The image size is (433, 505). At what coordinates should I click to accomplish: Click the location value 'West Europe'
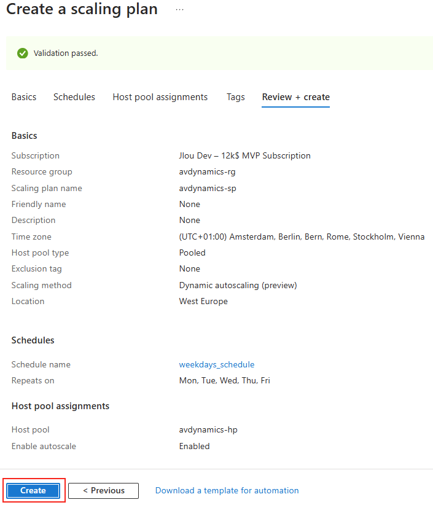[x=203, y=302]
